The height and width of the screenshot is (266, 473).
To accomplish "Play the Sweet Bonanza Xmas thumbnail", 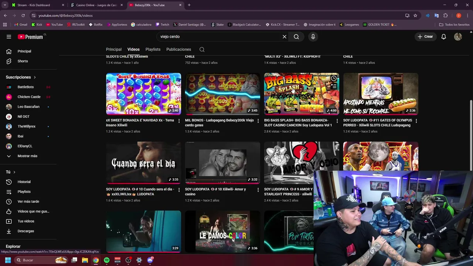I will click(143, 94).
